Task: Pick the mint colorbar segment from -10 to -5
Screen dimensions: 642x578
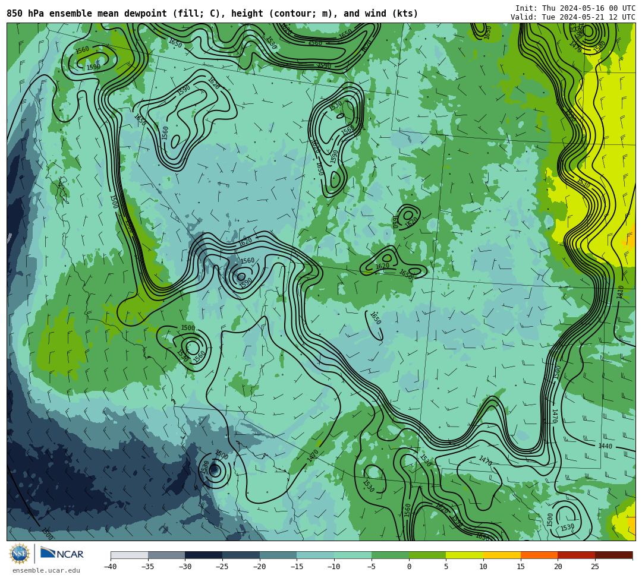Action: (353, 555)
